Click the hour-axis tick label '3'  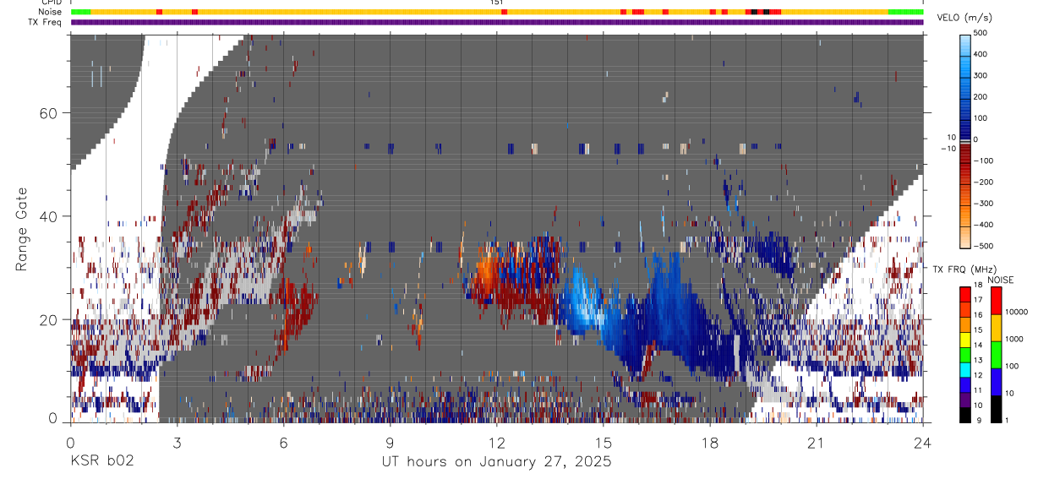[x=177, y=443]
